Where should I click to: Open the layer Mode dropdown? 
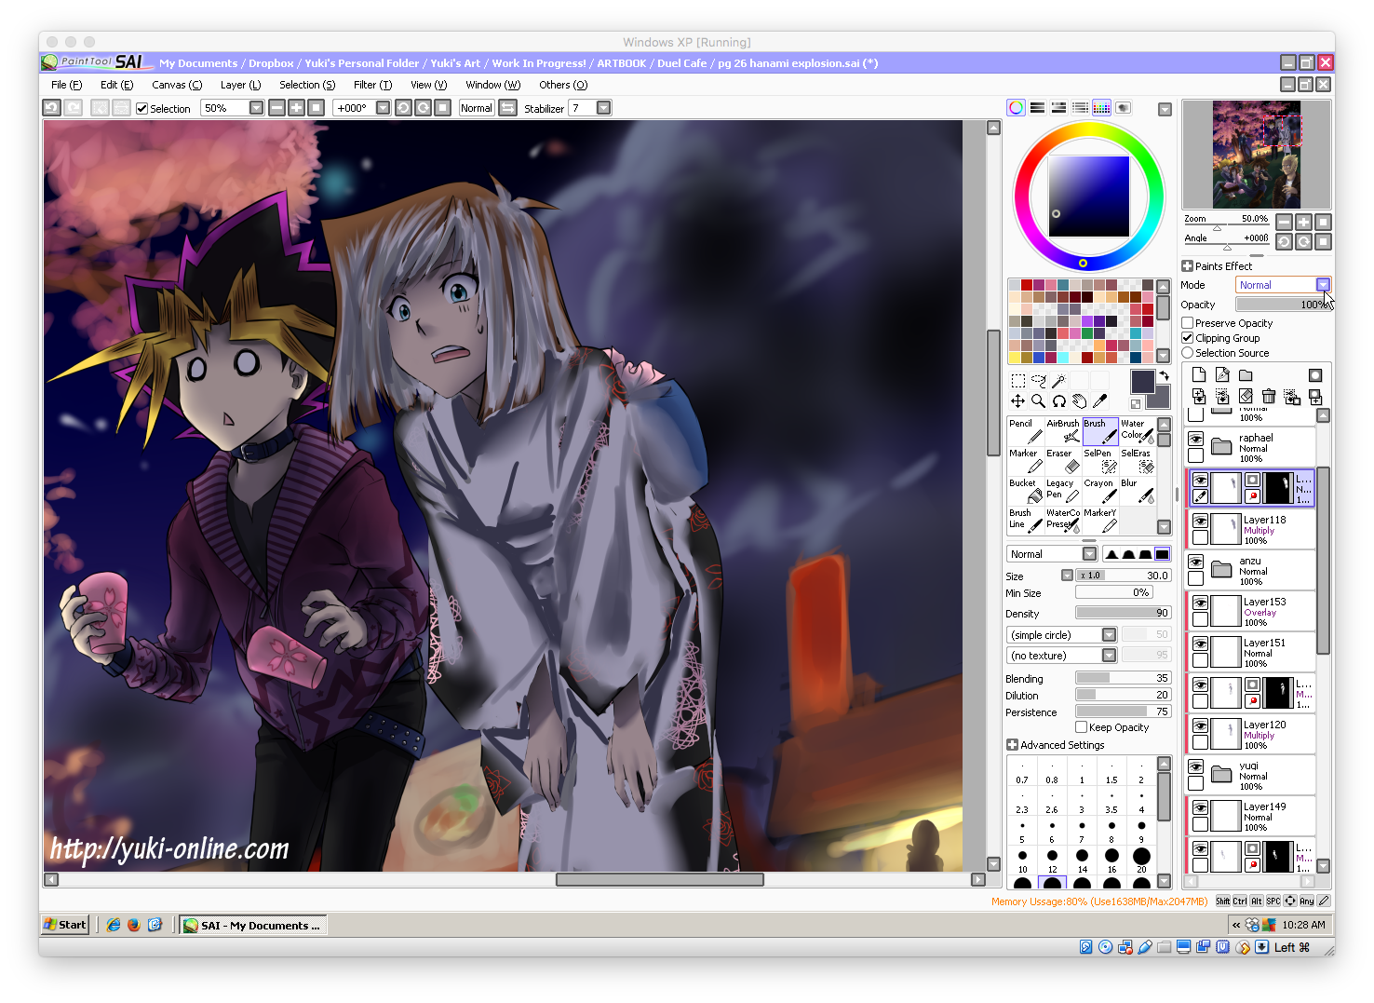click(1323, 285)
